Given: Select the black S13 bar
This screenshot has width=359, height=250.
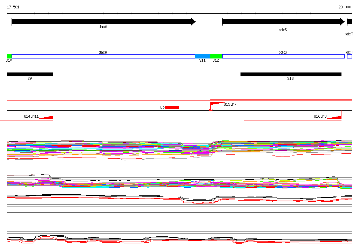Looking at the screenshot, I should coord(291,74).
